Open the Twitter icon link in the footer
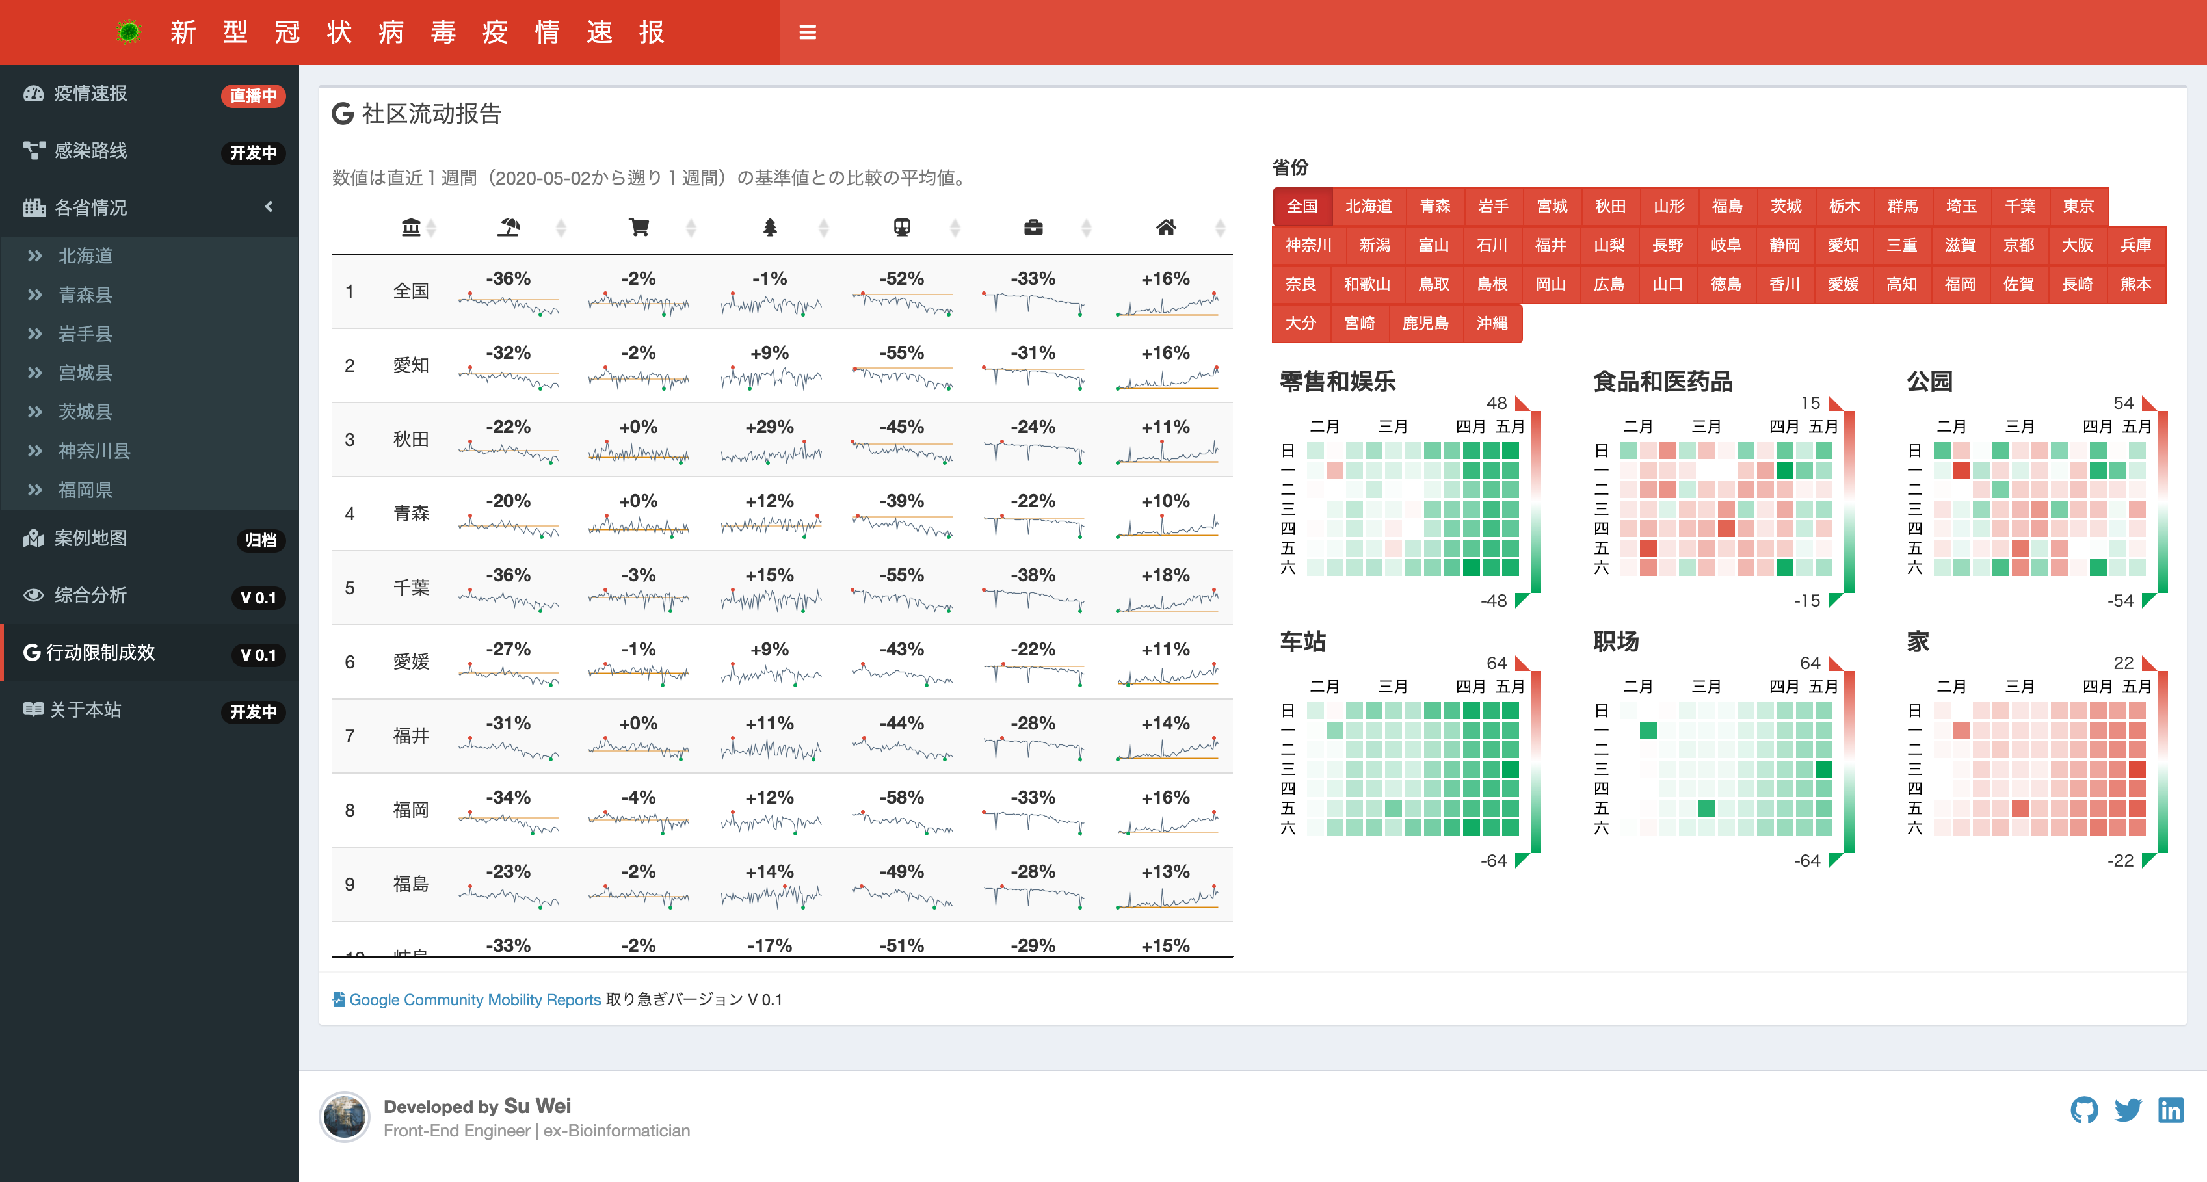2207x1182 pixels. coord(2127,1110)
